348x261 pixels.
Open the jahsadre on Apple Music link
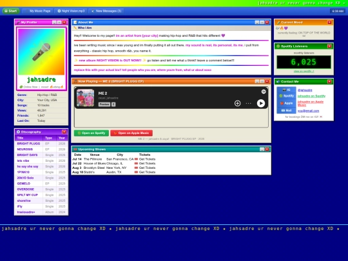click(310, 103)
